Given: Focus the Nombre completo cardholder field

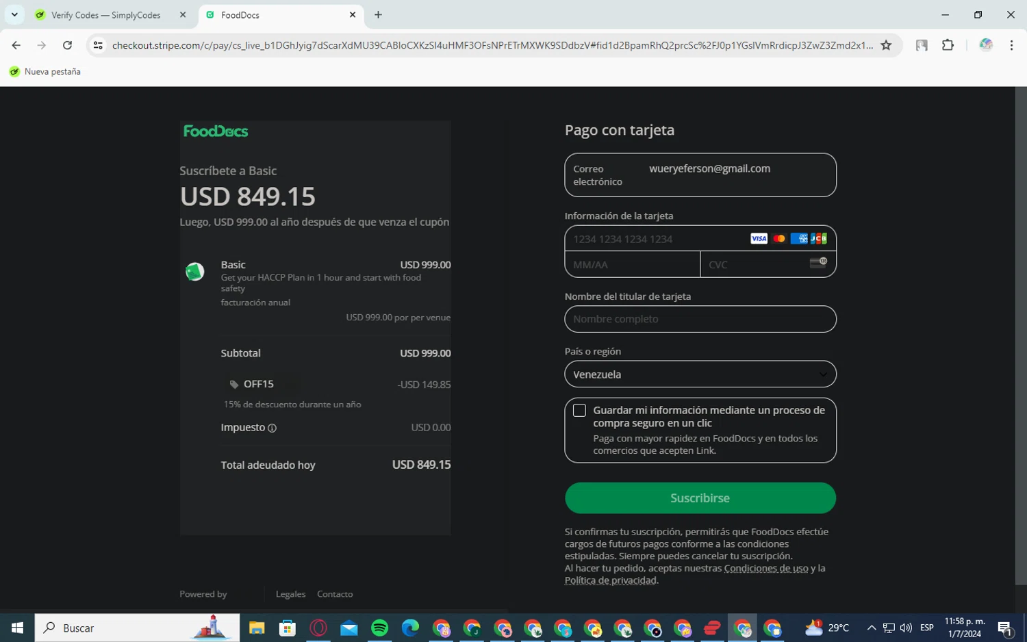Looking at the screenshot, I should (700, 319).
